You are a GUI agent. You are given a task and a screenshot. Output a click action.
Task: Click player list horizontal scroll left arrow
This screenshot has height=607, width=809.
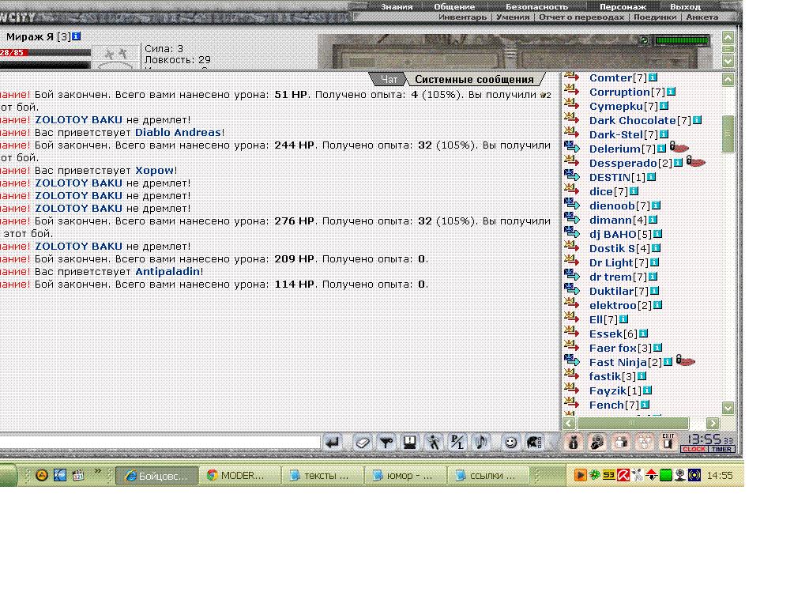click(x=569, y=424)
